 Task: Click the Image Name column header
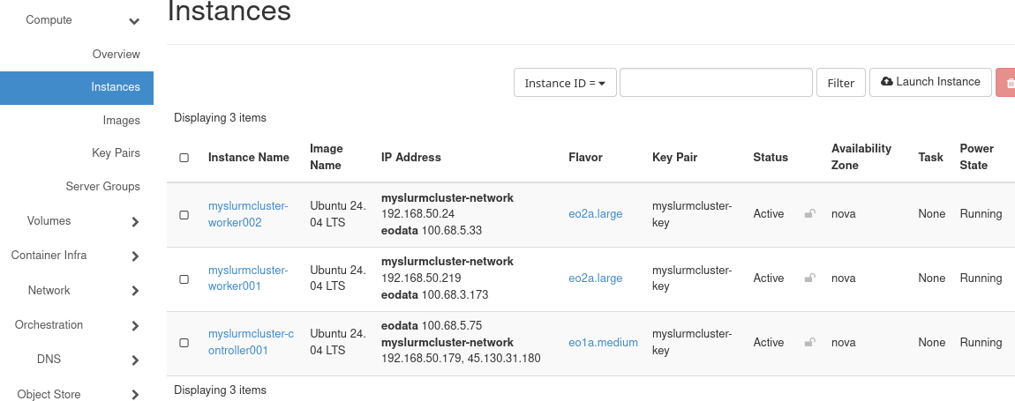(327, 157)
